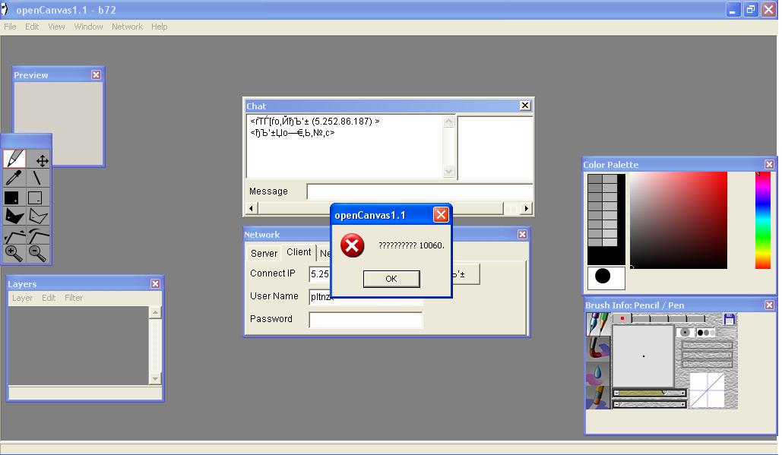Click the left rotate canvas tool

pyautogui.click(x=14, y=235)
